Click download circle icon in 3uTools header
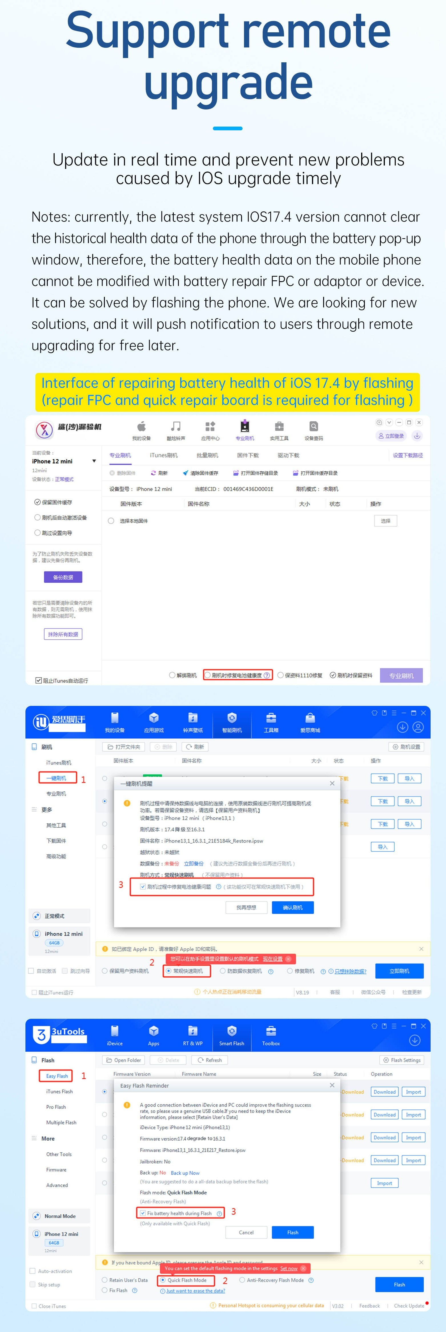This screenshot has height=1332, width=446. (415, 1040)
